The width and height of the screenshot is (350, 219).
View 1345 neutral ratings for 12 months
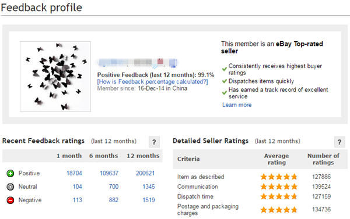click(x=149, y=186)
